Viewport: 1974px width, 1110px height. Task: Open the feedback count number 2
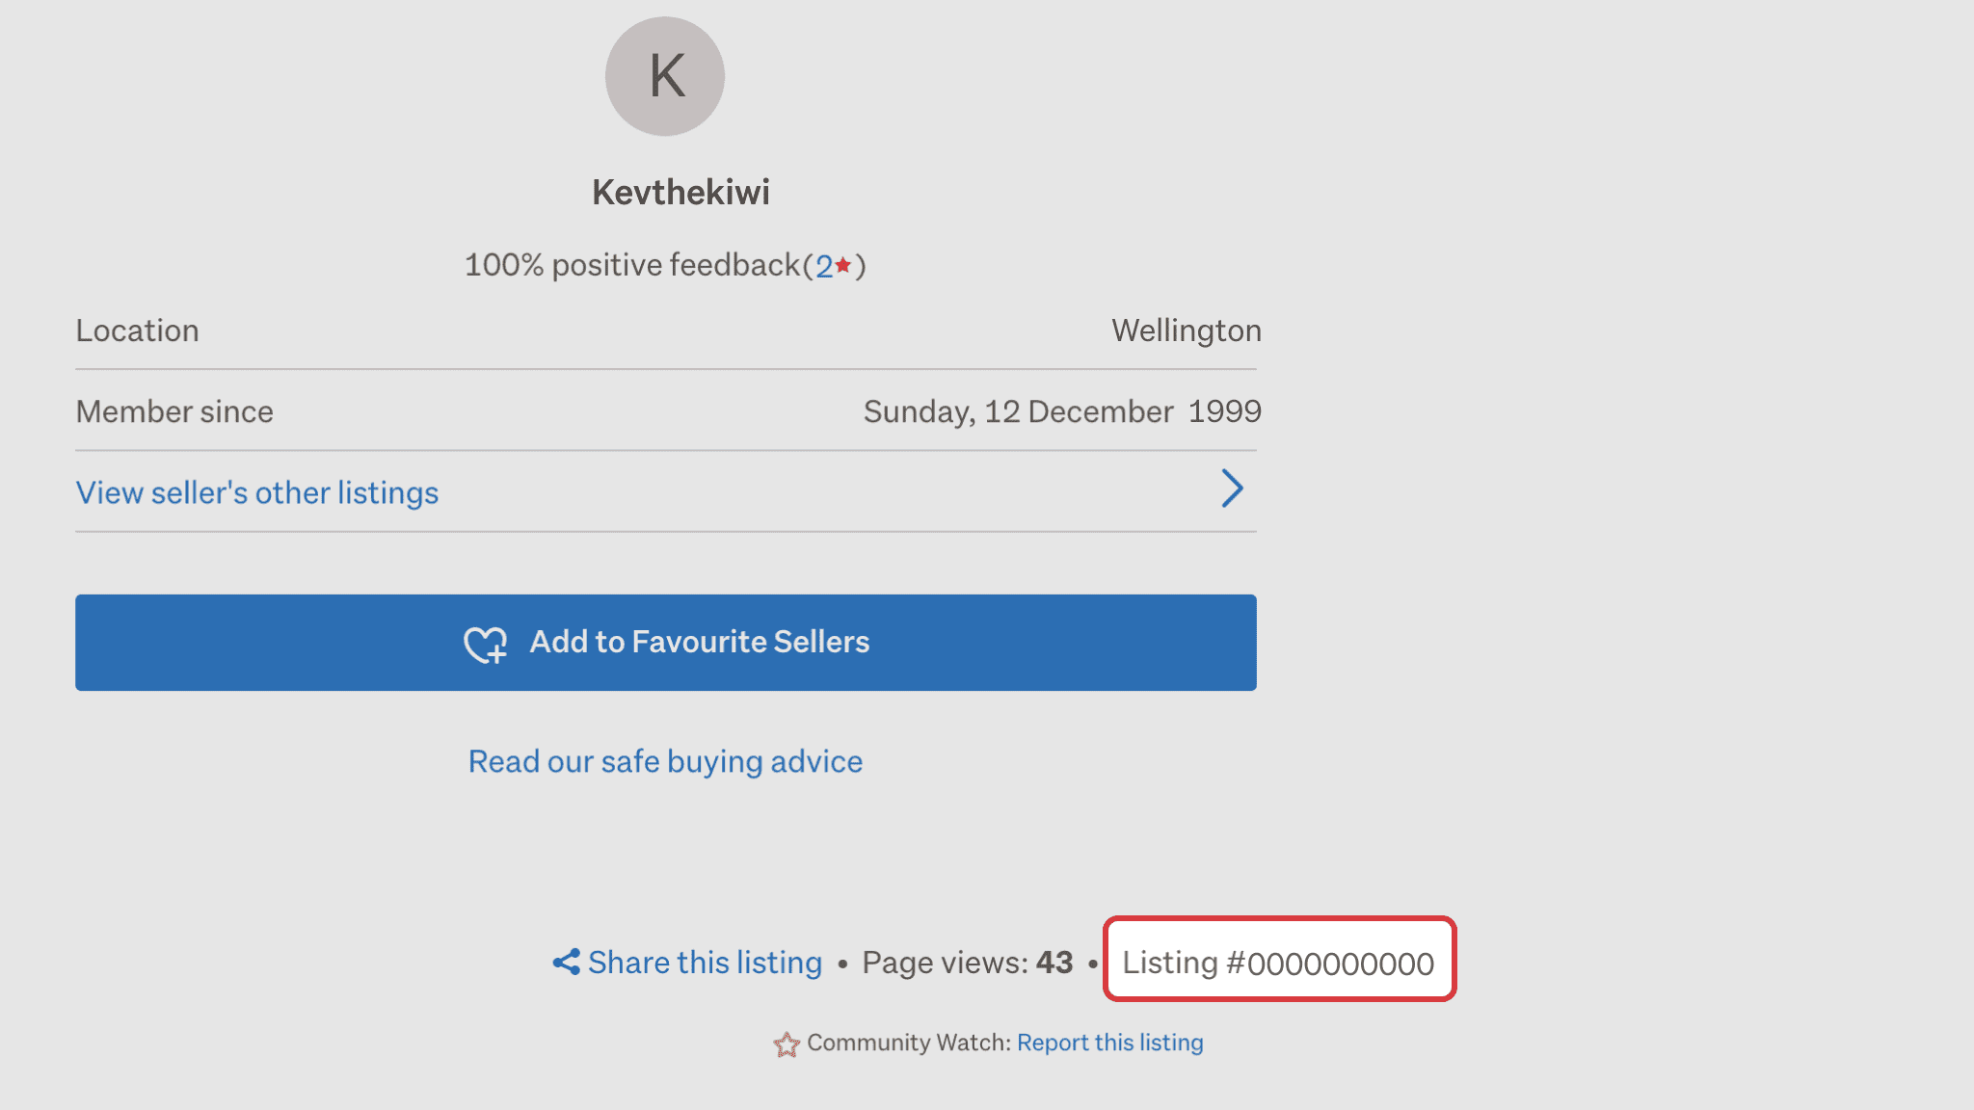pyautogui.click(x=824, y=267)
